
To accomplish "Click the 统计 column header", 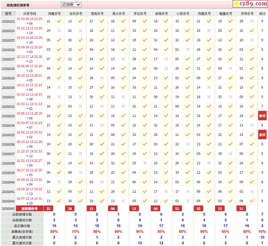I will click(x=262, y=14).
